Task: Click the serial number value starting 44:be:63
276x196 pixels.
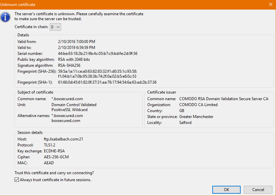Action: pos(98,54)
